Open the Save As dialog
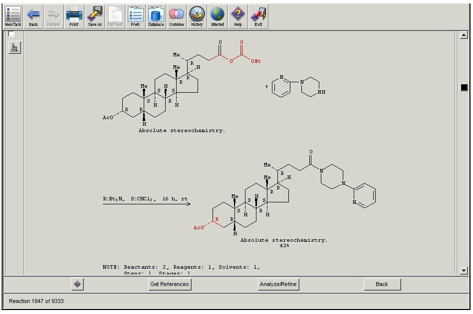Viewport: 473px width, 314px height. (x=95, y=16)
